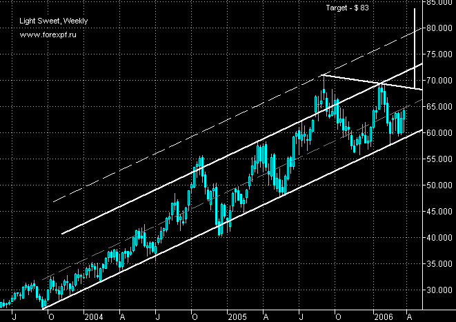This screenshot has width=456, height=322.
Task: Select the 40.000 price level label
Action: pos(439,238)
